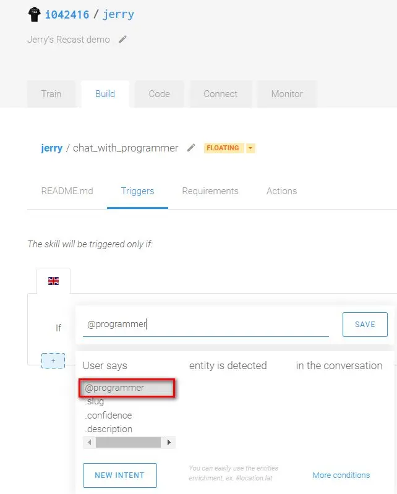This screenshot has height=494, width=397.
Task: Select the Triggers sub-tab
Action: 138,191
